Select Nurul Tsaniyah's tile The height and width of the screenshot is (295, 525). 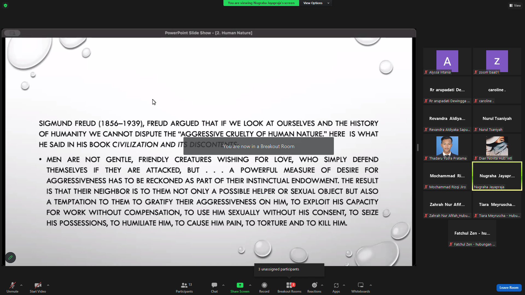pos(497,119)
